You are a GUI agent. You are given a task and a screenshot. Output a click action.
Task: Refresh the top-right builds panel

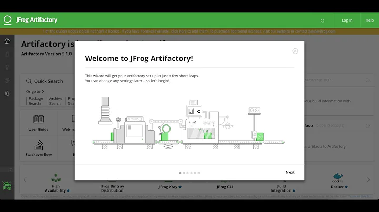(367, 80)
